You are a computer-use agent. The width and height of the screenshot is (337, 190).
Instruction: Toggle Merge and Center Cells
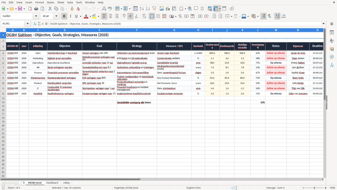pyautogui.click(x=152, y=16)
